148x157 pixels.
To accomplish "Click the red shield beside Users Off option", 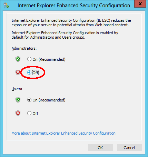I will [18, 113].
